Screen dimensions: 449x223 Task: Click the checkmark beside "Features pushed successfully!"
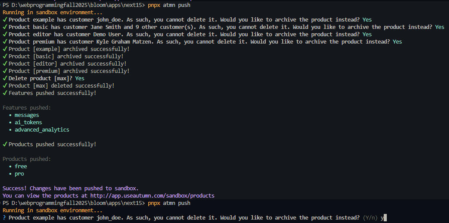(x=4, y=93)
